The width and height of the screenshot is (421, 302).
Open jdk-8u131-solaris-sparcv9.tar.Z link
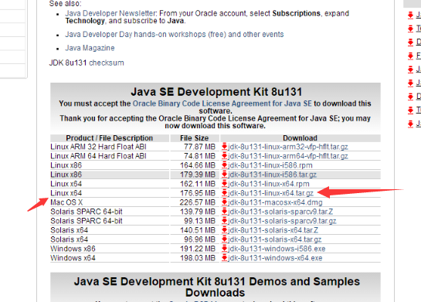tap(280, 212)
